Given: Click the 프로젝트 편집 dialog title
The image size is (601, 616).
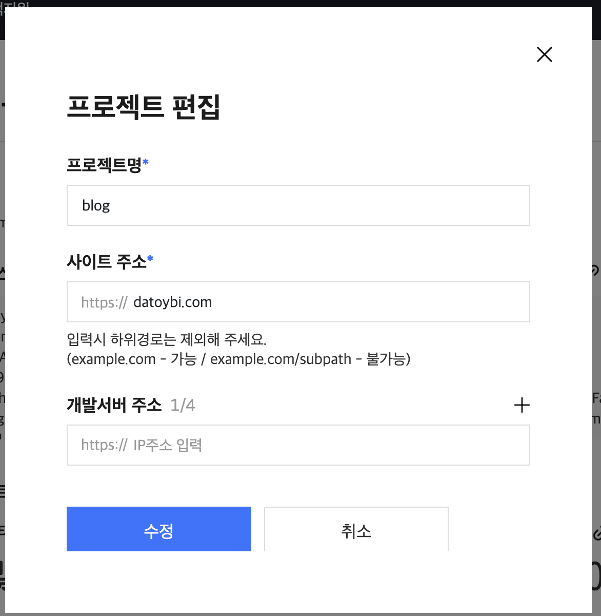Looking at the screenshot, I should pyautogui.click(x=144, y=107).
